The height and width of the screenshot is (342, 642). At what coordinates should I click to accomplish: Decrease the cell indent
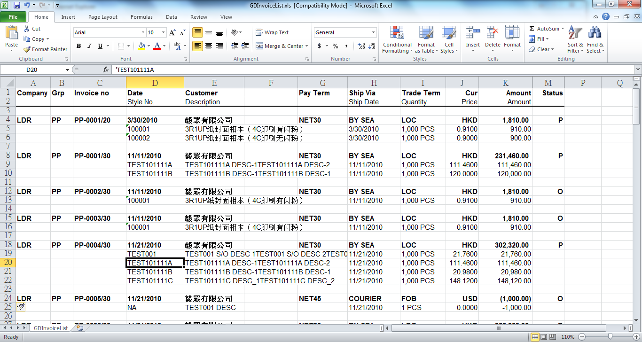(235, 46)
